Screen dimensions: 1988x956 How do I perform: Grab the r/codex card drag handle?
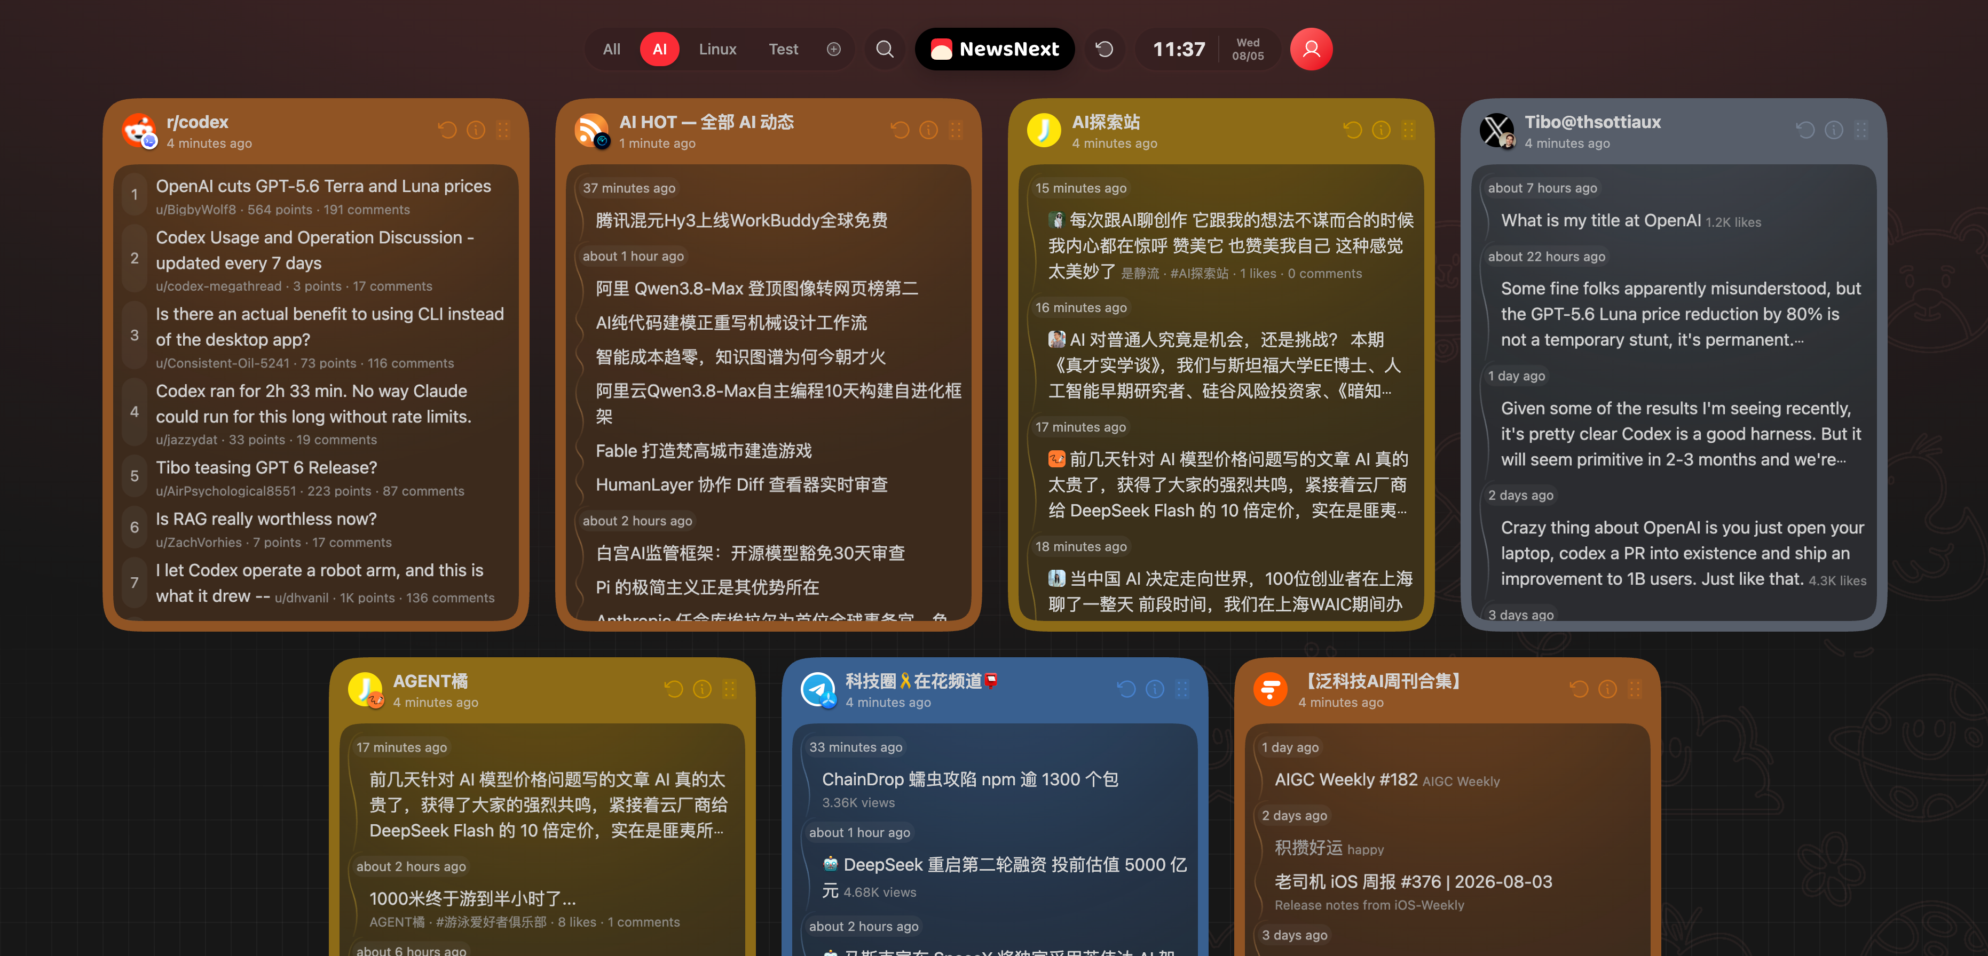(503, 130)
